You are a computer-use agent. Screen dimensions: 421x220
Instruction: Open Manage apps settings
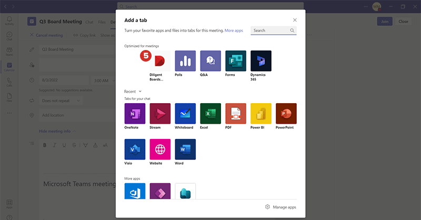(280, 207)
